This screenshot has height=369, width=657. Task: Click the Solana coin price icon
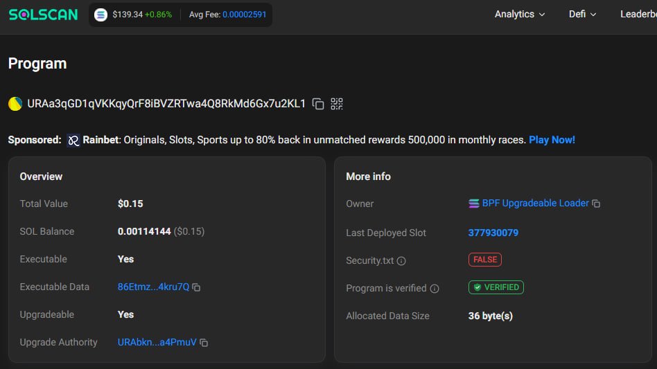click(100, 15)
